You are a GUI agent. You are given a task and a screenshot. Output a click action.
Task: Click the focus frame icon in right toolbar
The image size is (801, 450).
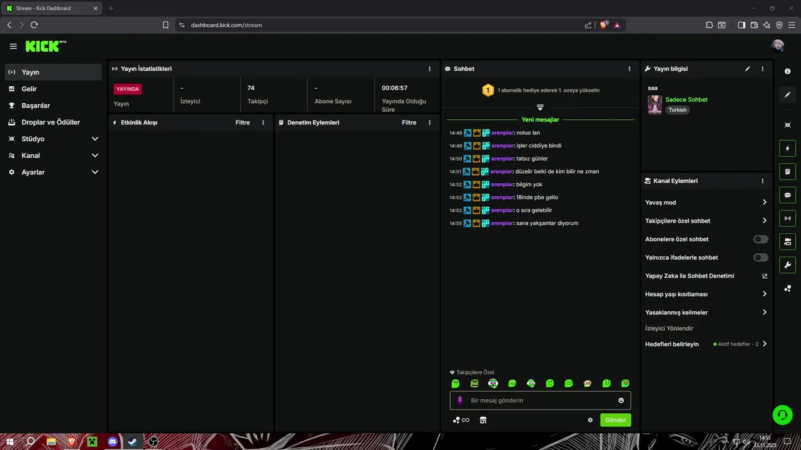coord(788,125)
